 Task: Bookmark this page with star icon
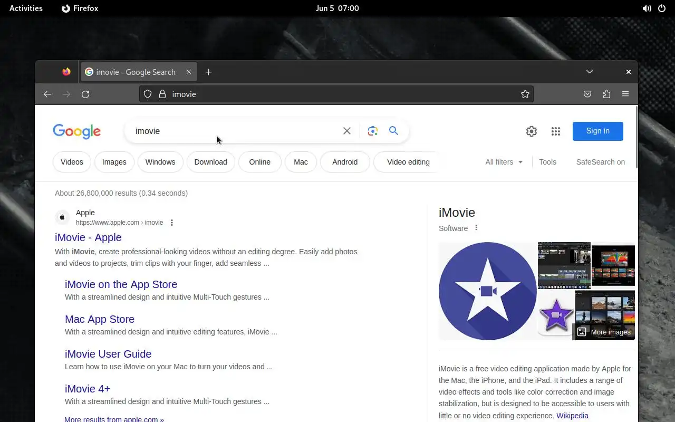pyautogui.click(x=525, y=94)
